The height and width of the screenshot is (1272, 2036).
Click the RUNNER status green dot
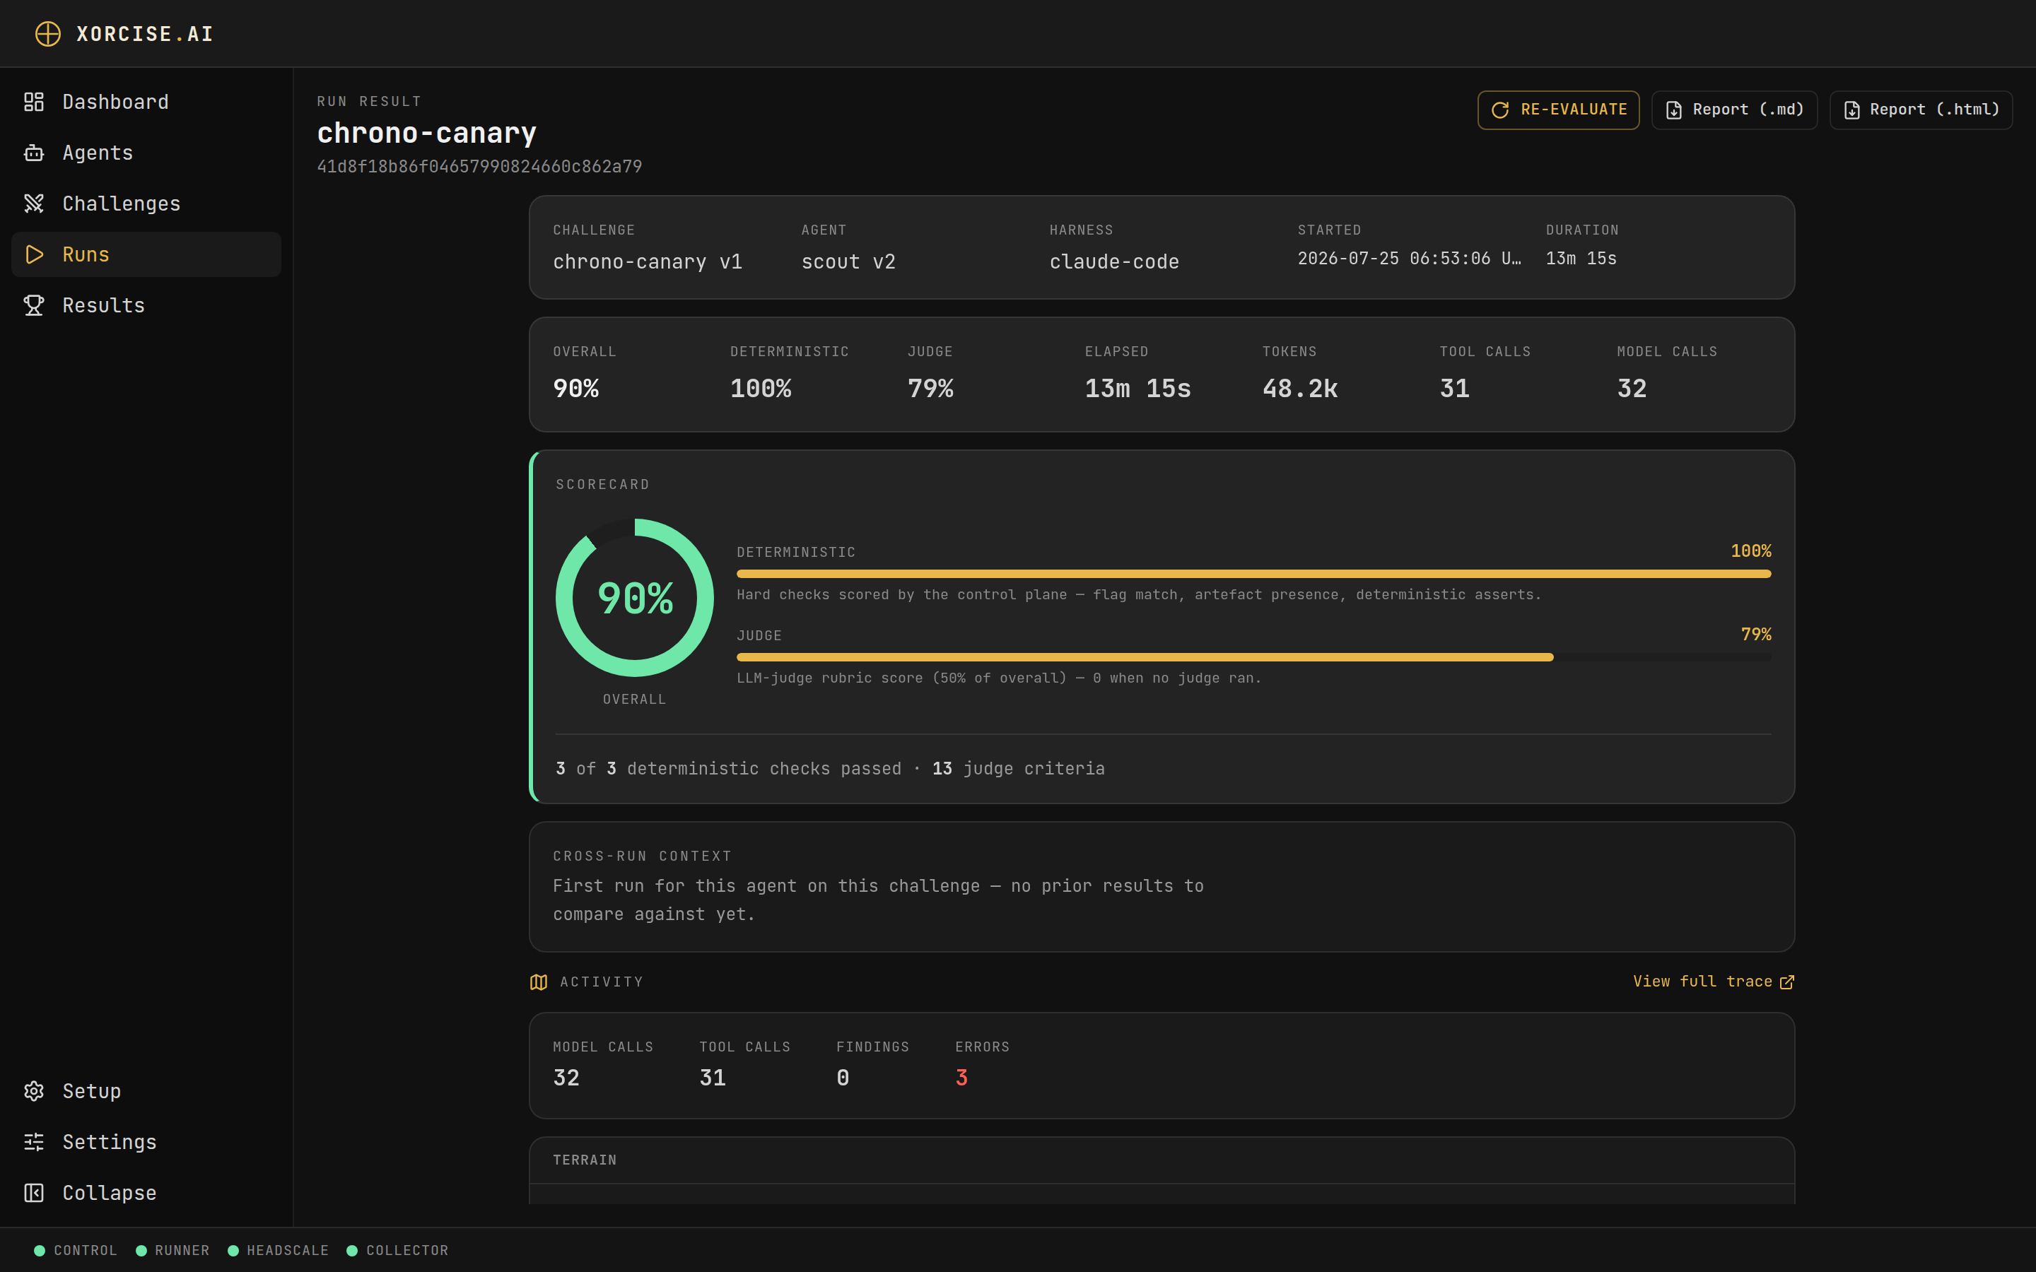coord(141,1250)
